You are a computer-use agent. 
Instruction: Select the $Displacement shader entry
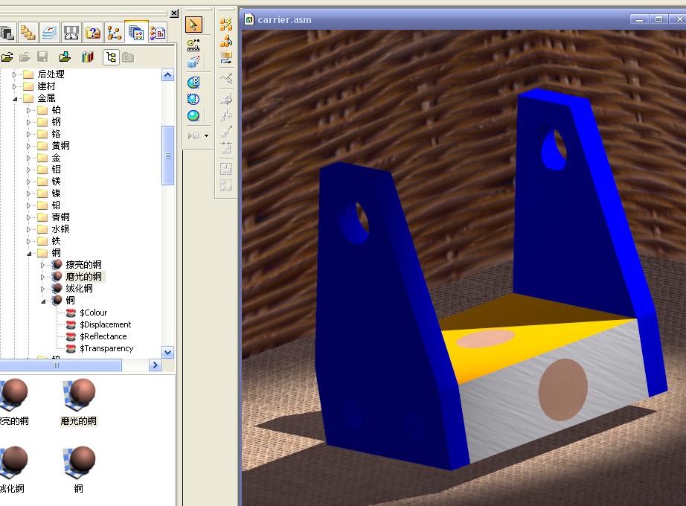[105, 324]
